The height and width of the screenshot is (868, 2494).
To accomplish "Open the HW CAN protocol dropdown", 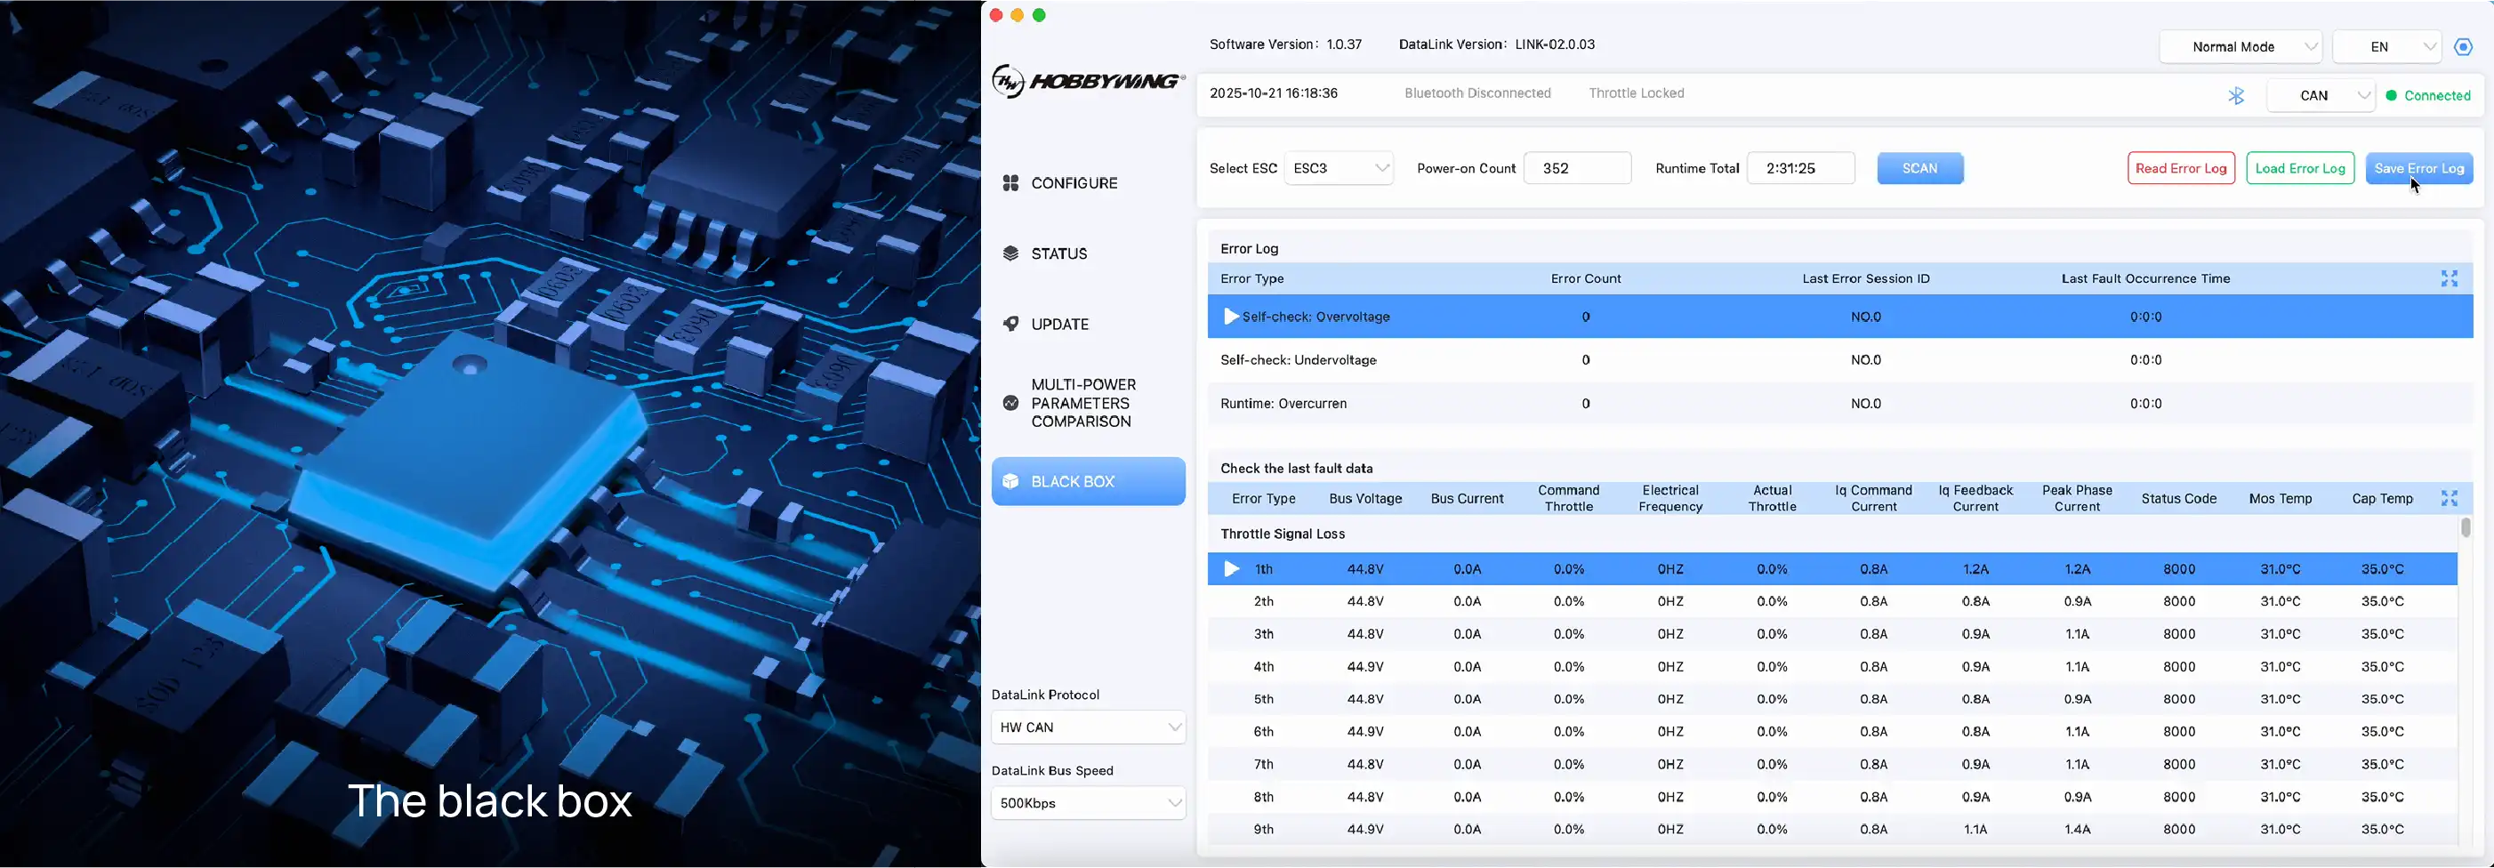I will (x=1087, y=727).
